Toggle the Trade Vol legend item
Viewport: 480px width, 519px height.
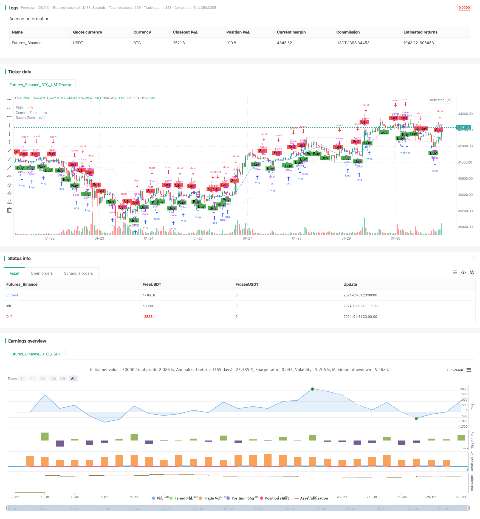pos(210,498)
